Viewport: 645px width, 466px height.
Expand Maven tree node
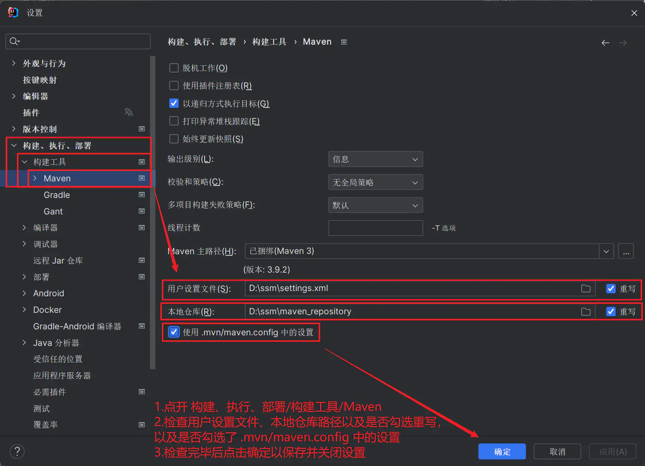click(35, 178)
